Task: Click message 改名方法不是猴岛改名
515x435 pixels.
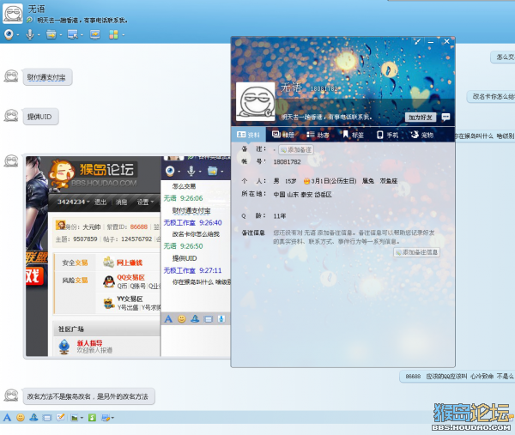Action: [x=88, y=396]
